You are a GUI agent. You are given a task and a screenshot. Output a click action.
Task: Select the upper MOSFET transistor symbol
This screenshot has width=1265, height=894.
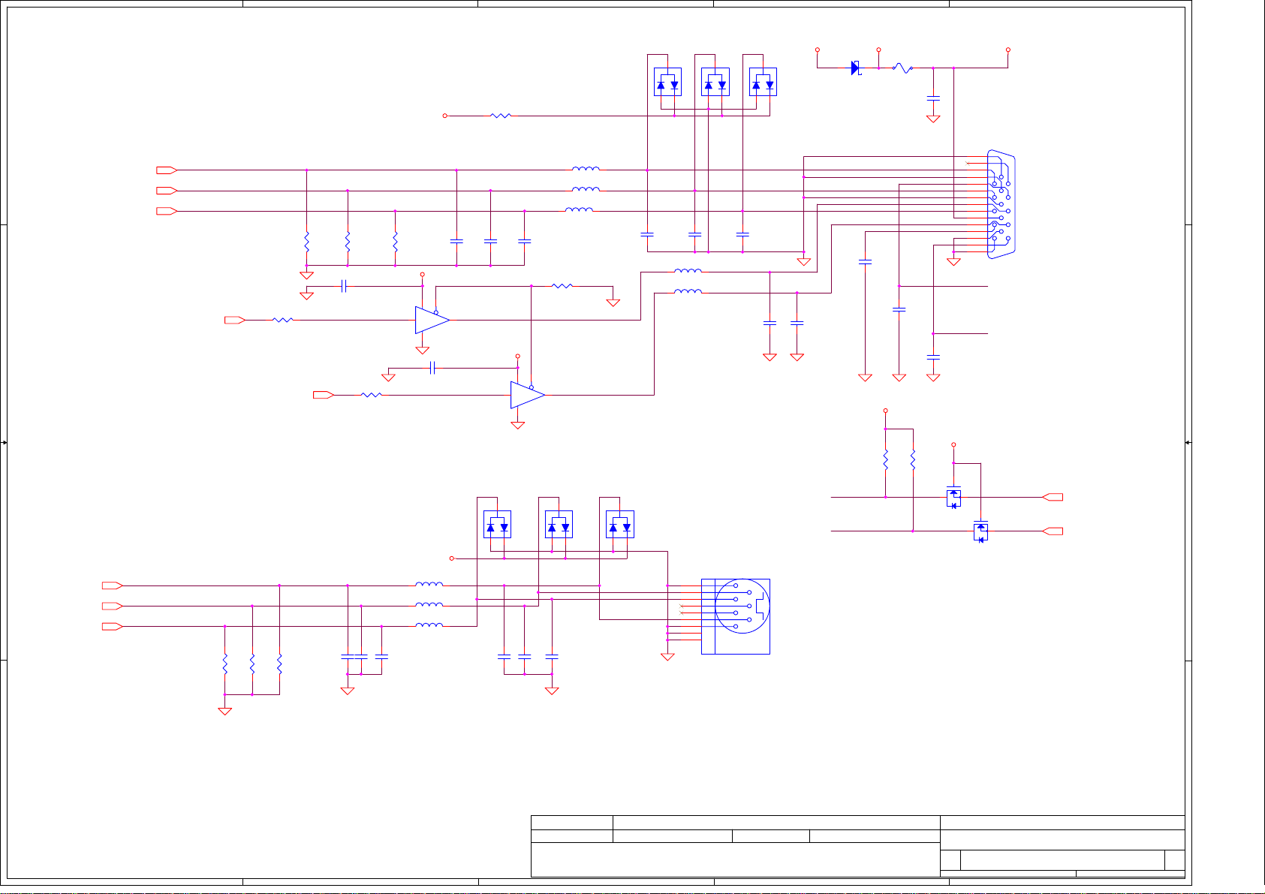click(x=953, y=497)
